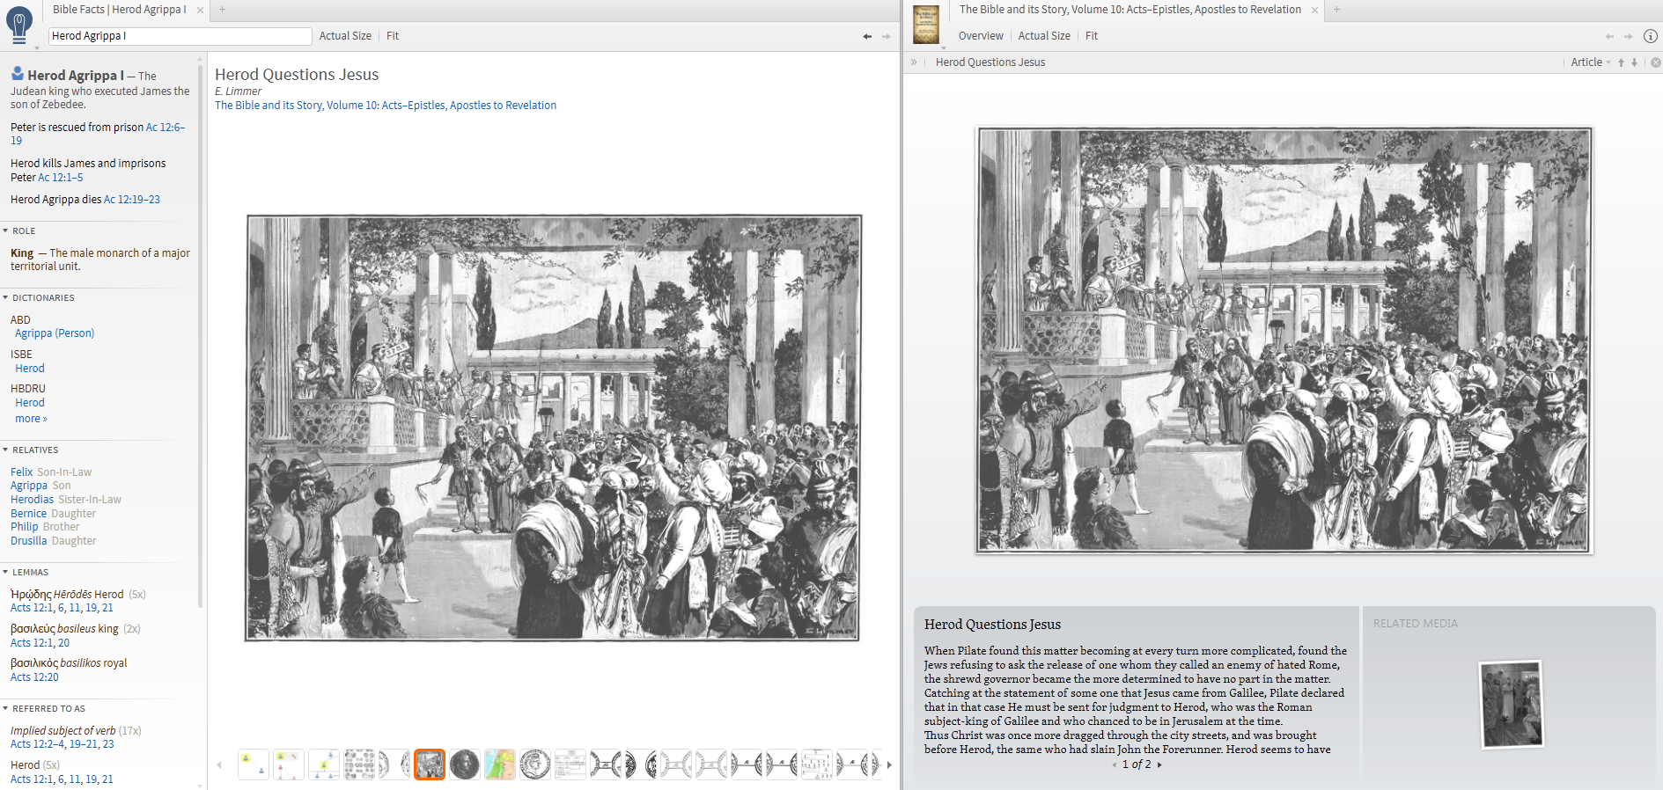Switch to The Bible and its Story tab
This screenshot has height=790, width=1663.
click(1130, 10)
